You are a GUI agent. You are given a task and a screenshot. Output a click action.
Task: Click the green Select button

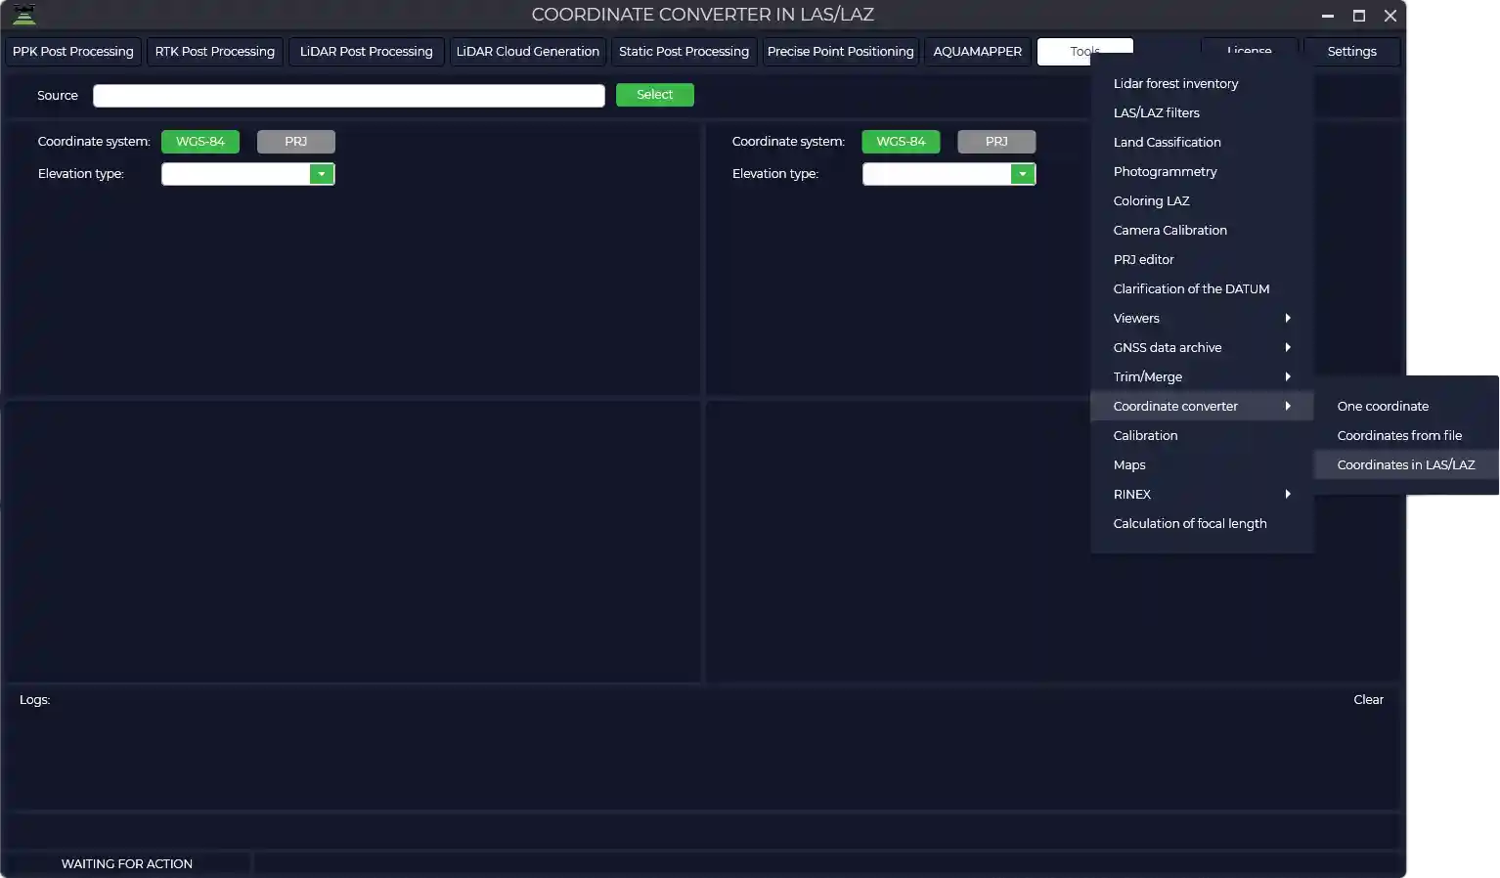(x=655, y=95)
